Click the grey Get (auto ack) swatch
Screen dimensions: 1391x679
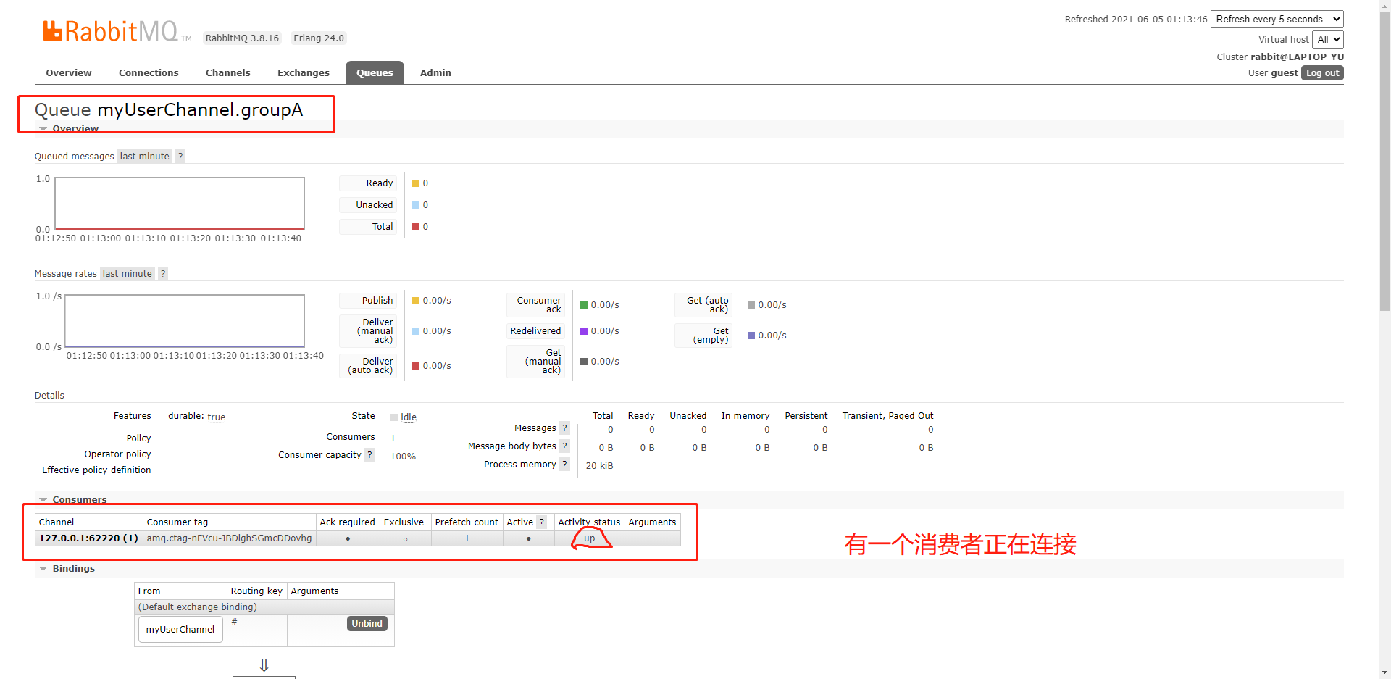coord(751,305)
